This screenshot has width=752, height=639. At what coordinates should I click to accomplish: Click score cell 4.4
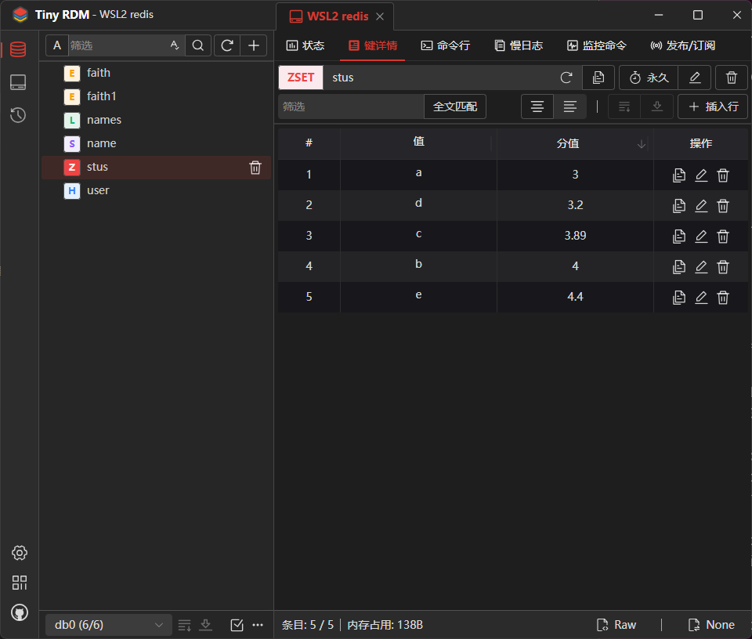click(x=575, y=297)
